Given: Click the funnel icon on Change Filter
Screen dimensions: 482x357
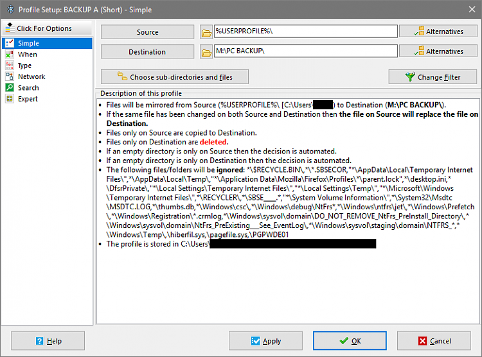Looking at the screenshot, I should coord(410,77).
